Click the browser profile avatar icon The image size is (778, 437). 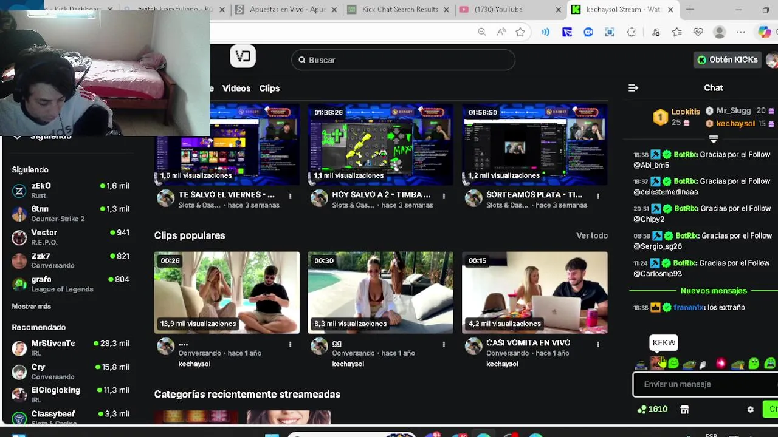pos(720,32)
